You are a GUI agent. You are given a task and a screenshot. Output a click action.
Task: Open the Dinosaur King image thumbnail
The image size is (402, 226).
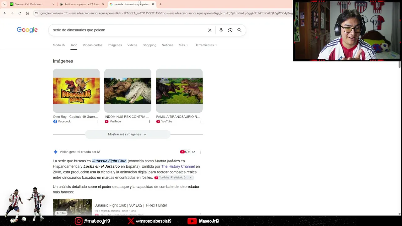pyautogui.click(x=76, y=91)
